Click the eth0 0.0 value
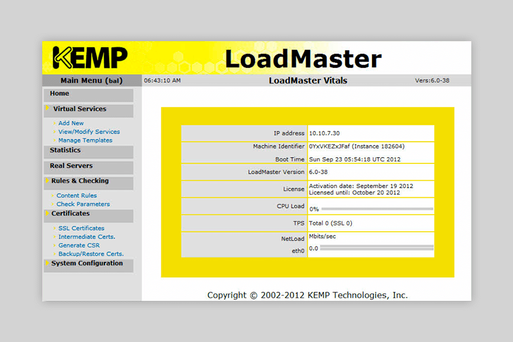Screen dimensions: 513x342 pyautogui.click(x=314, y=248)
